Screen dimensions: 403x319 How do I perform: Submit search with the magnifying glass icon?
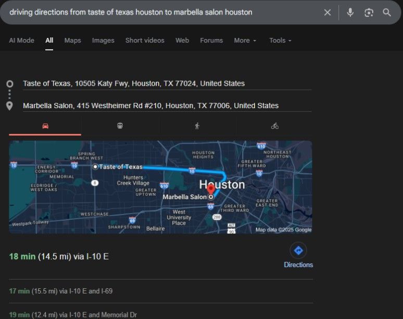coord(387,12)
